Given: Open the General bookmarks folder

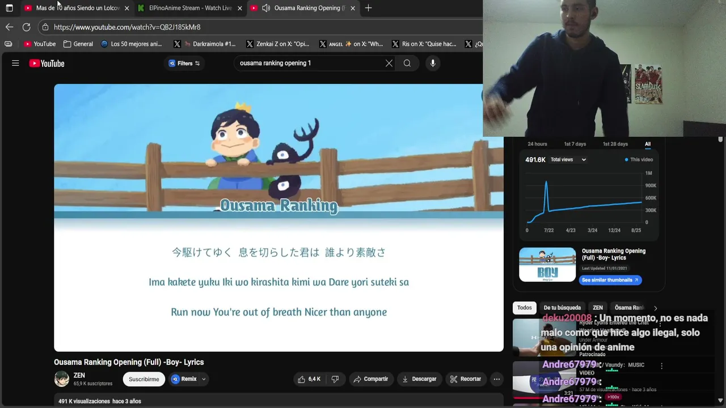Looking at the screenshot, I should point(78,44).
